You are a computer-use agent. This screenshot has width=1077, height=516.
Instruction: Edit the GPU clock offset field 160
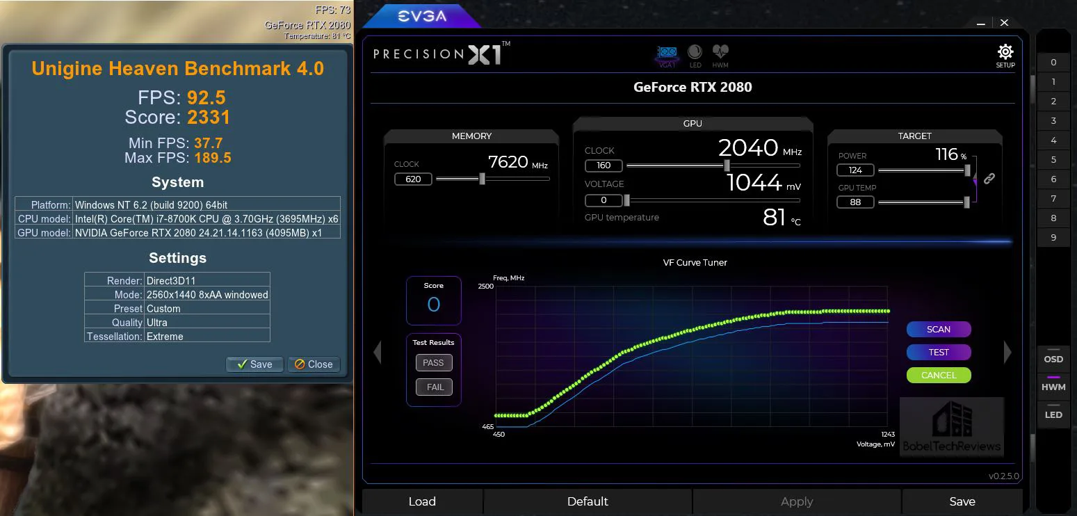tap(604, 166)
